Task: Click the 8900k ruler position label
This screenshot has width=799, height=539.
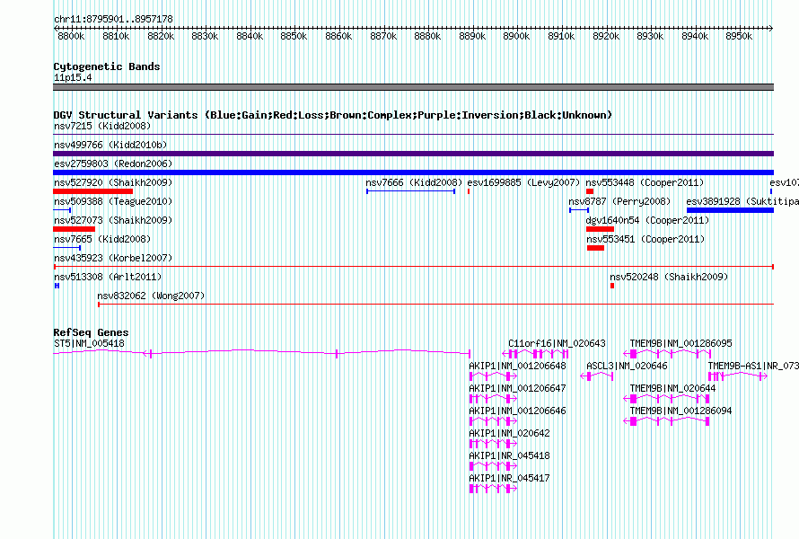Action: 516,36
